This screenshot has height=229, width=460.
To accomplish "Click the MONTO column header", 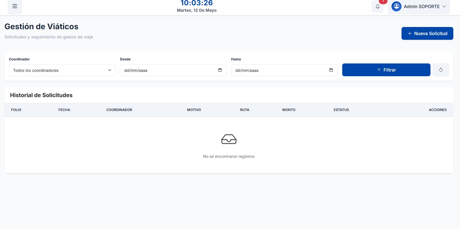I will pos(289,110).
